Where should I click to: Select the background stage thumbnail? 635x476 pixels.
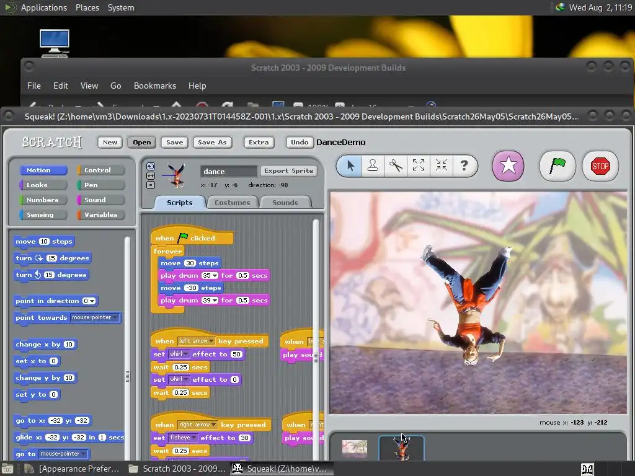pyautogui.click(x=354, y=448)
